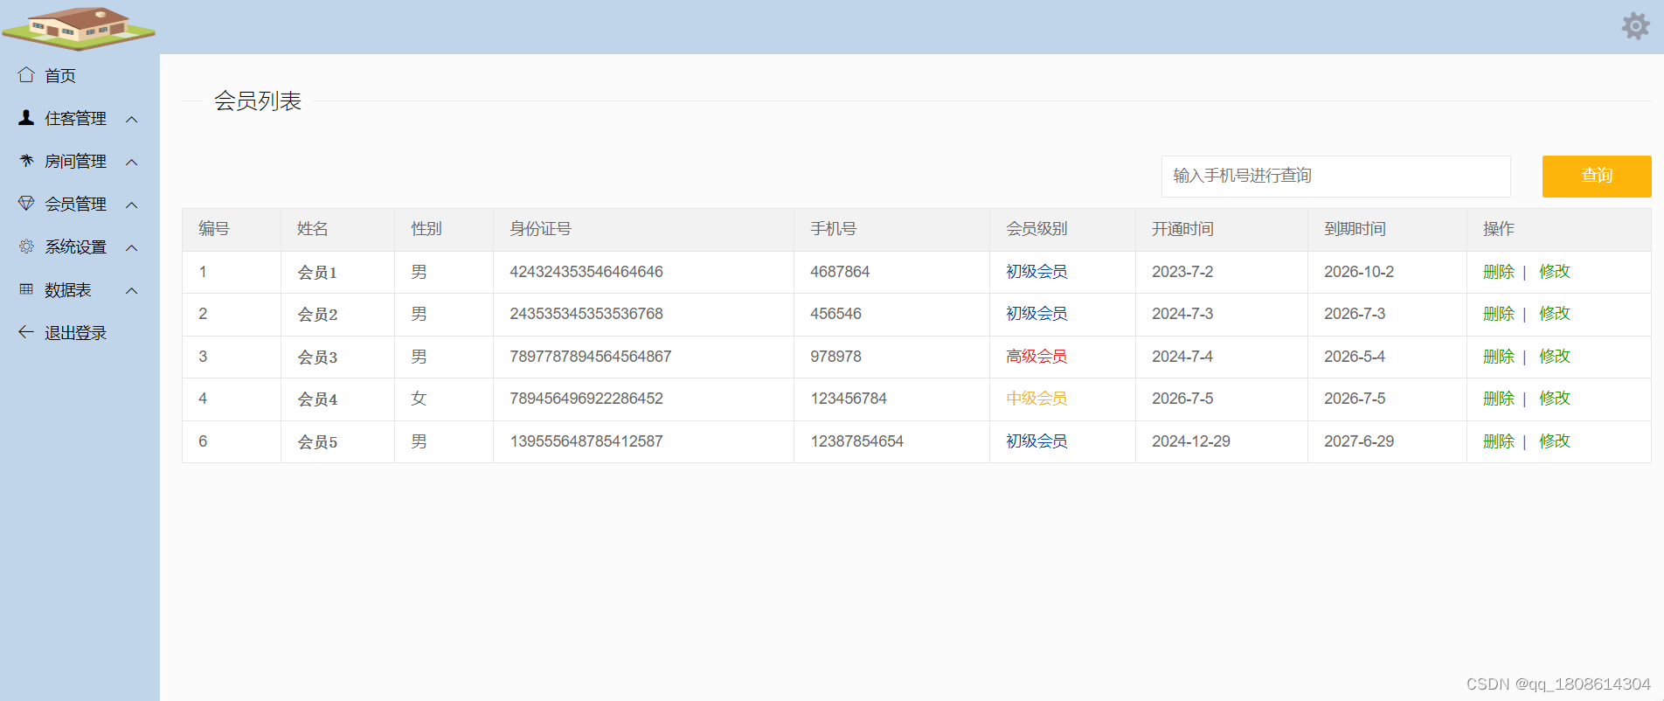Screen dimensions: 1664x701
Task: Click 初级会员 level in 会员1 row
Action: (x=1037, y=272)
